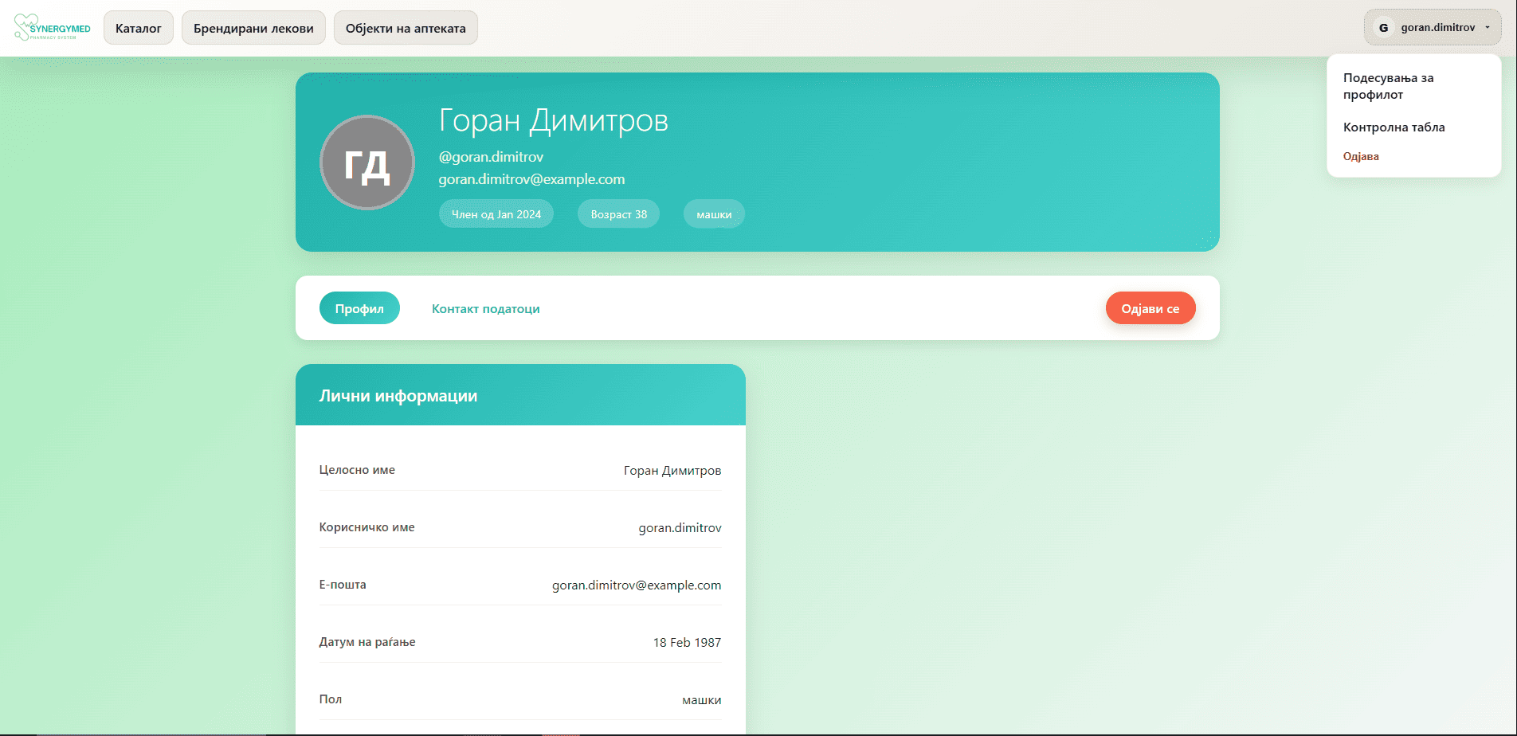Viewport: 1517px width, 736px height.
Task: Click the @goran.dimitrov handle
Action: (x=491, y=157)
